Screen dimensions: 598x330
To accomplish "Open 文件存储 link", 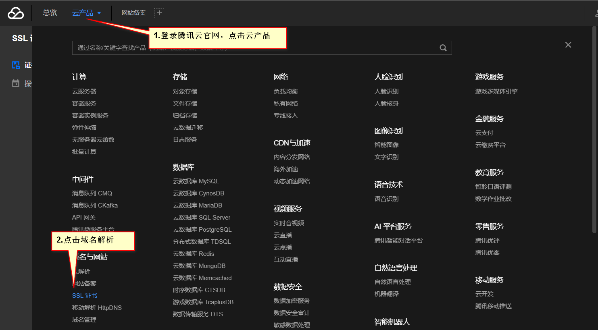I will point(185,104).
